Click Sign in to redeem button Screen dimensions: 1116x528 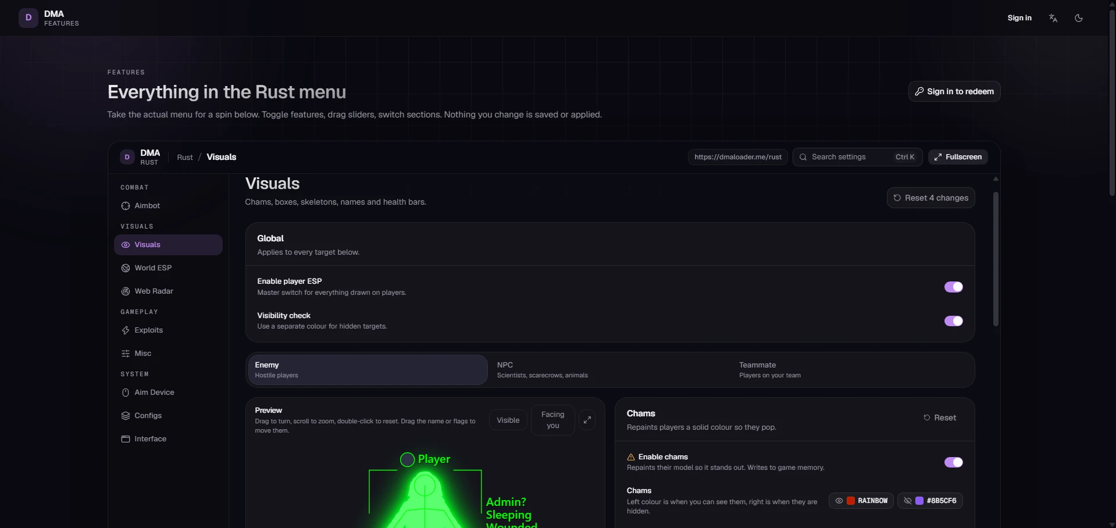tap(954, 91)
